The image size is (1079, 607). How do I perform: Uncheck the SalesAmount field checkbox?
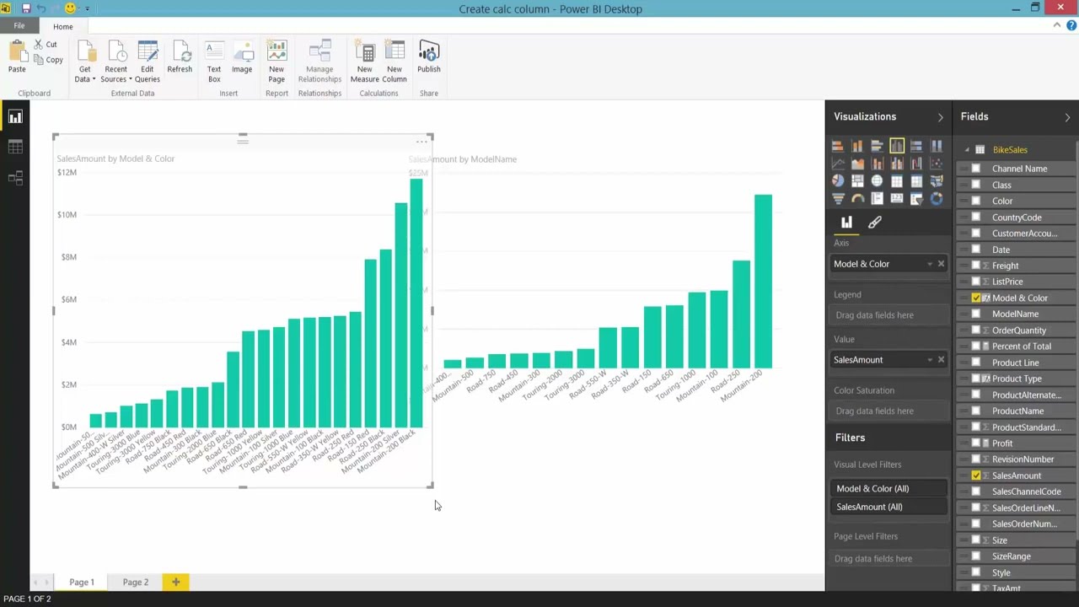[976, 475]
